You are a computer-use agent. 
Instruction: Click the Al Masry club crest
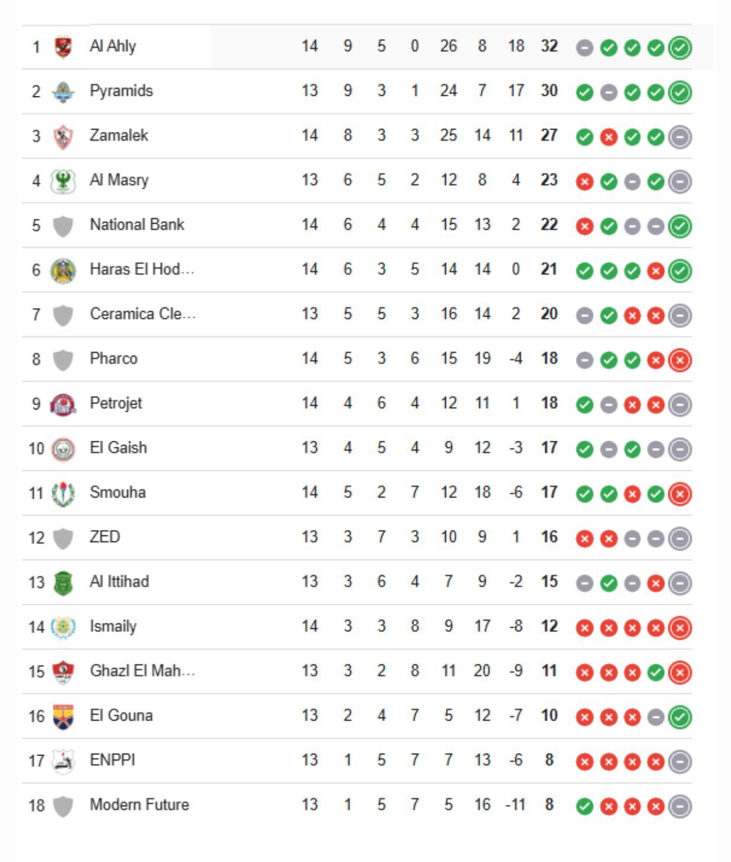[x=63, y=181]
